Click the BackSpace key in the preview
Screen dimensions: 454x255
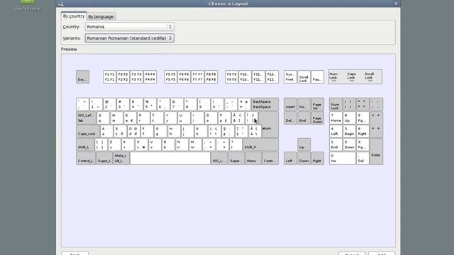tap(265, 104)
